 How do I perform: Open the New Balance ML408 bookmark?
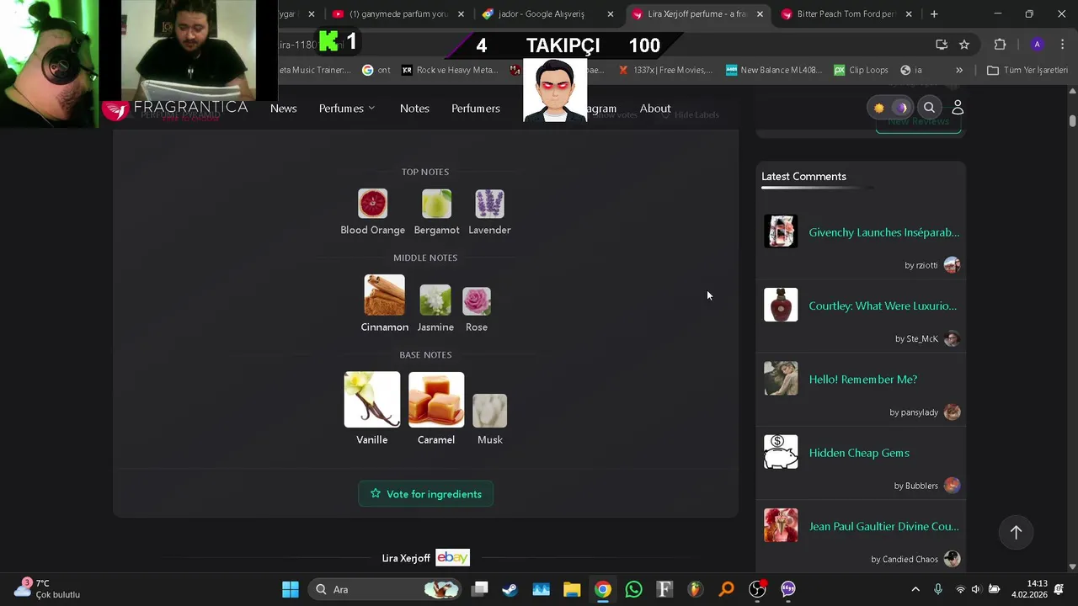point(773,70)
